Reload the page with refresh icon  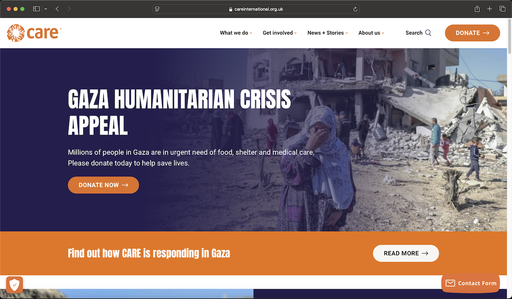355,9
